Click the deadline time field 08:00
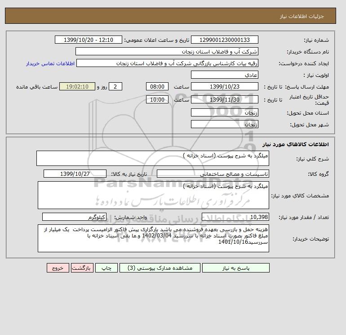Viewport: 346px width, 335px height. (157, 87)
